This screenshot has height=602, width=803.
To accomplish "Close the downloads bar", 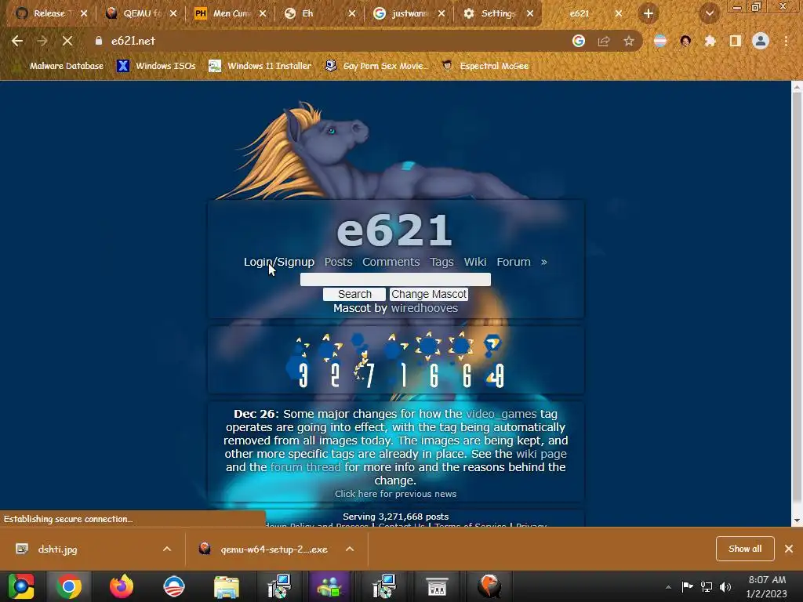I will click(x=789, y=549).
